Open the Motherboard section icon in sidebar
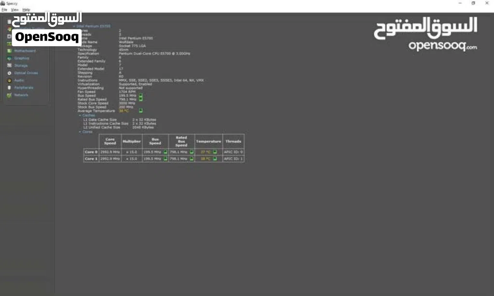The width and height of the screenshot is (494, 296). coord(9,51)
